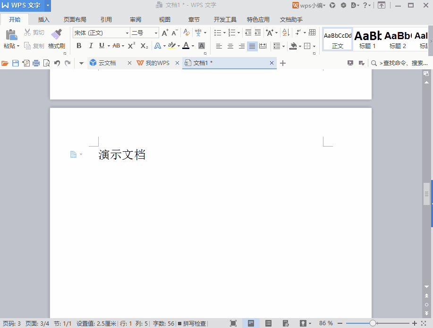The width and height of the screenshot is (433, 328).
Task: Switch to the 我的WPS tab
Action: [156, 63]
